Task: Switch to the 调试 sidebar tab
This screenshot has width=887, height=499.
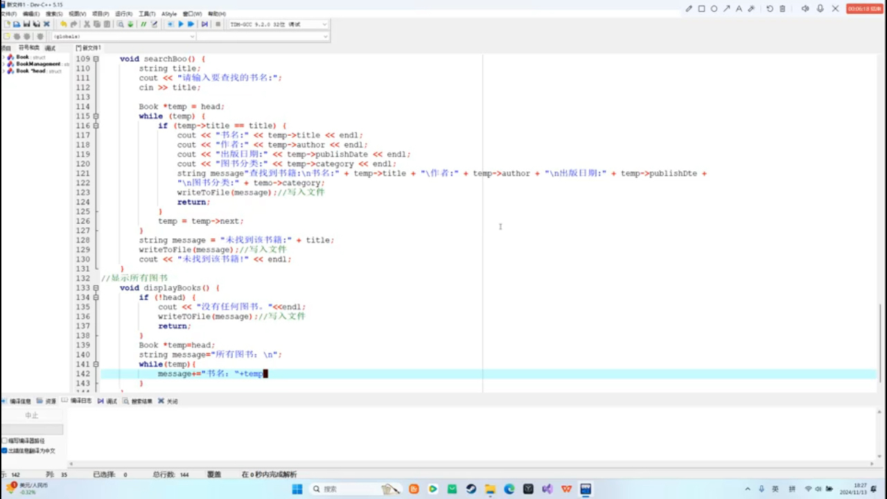Action: pyautogui.click(x=50, y=48)
